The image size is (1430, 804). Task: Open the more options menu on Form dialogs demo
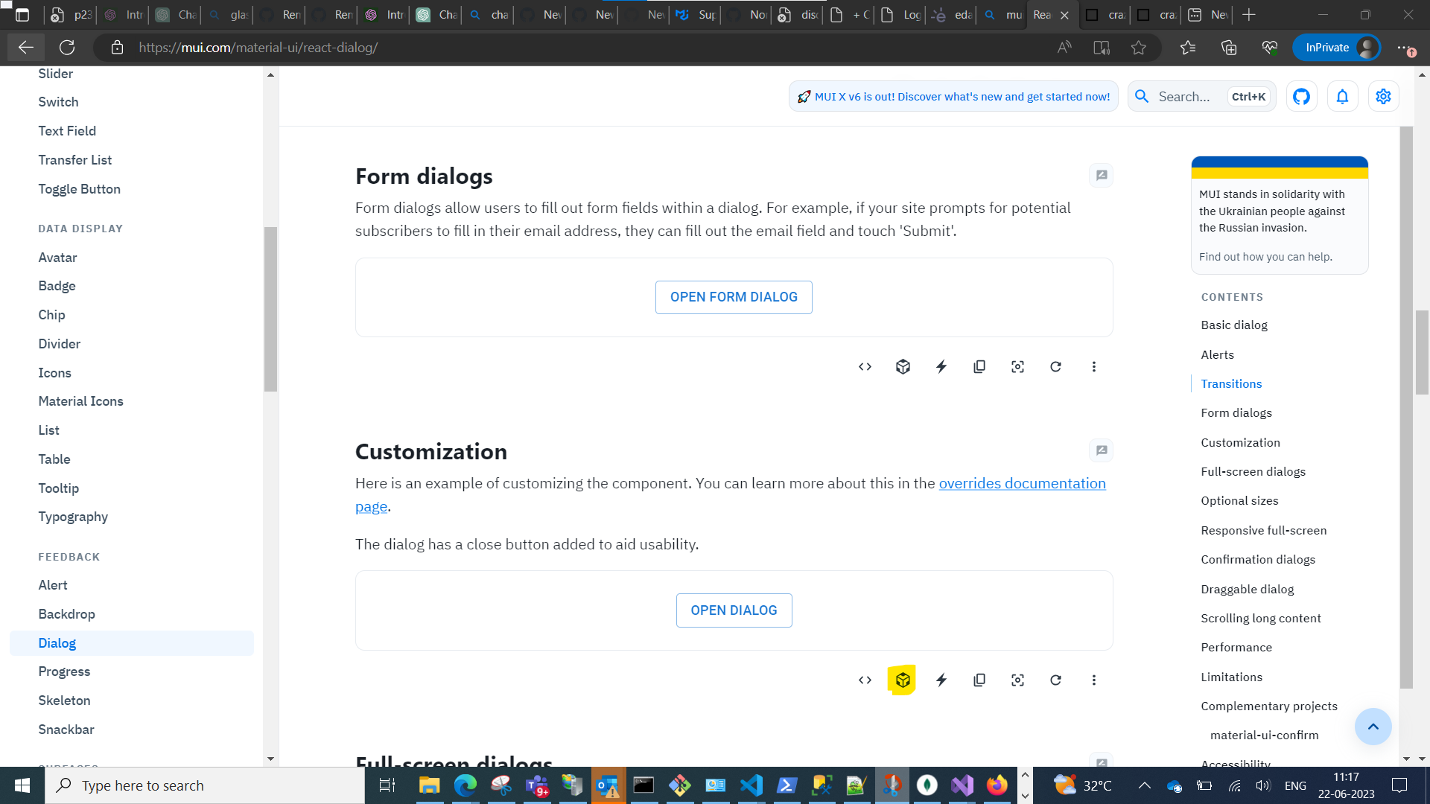[1094, 366]
